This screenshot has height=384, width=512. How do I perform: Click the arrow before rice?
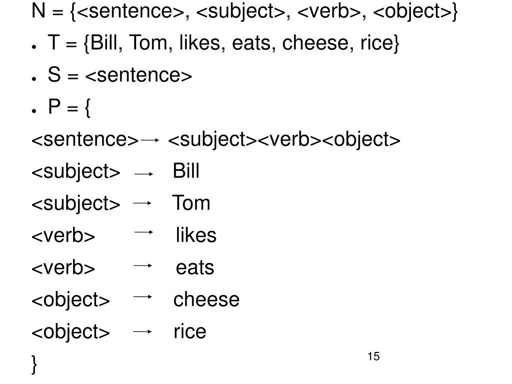pos(142,332)
